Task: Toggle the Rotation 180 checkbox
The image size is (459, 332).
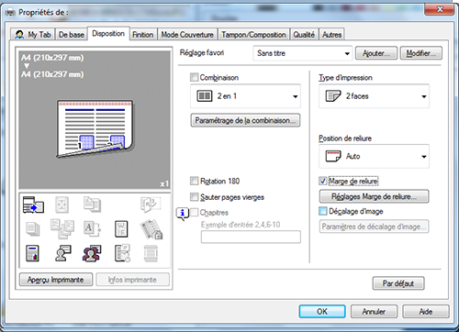Action: (194, 181)
